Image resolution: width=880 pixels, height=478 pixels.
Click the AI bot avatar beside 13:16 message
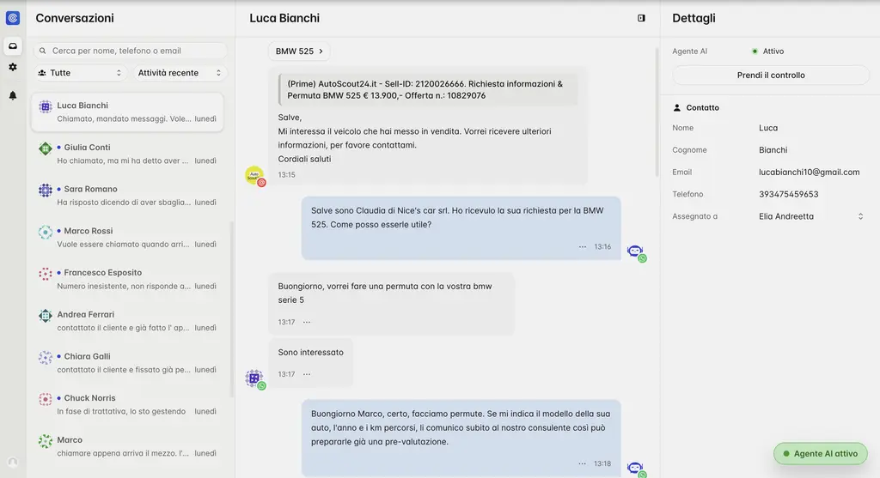(636, 252)
